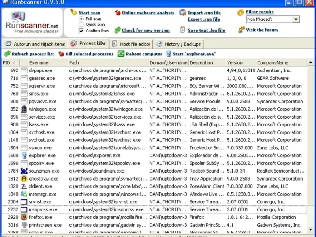Select the lsass.exe process row

coord(154,124)
